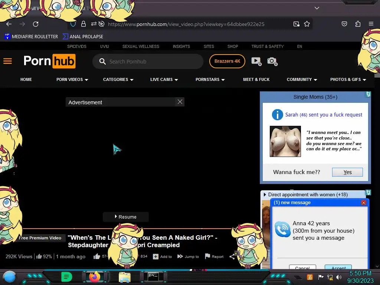Click the Action Center flag tray icon
Image resolution: width=380 pixels, height=285 pixels.
321,277
